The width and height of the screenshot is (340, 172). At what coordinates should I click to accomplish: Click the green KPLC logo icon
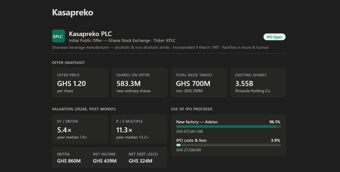(58, 36)
